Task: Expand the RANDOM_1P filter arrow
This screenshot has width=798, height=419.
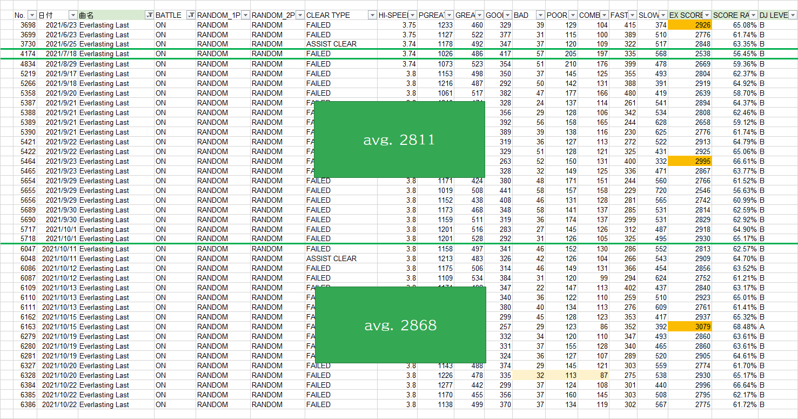Action: click(x=245, y=15)
